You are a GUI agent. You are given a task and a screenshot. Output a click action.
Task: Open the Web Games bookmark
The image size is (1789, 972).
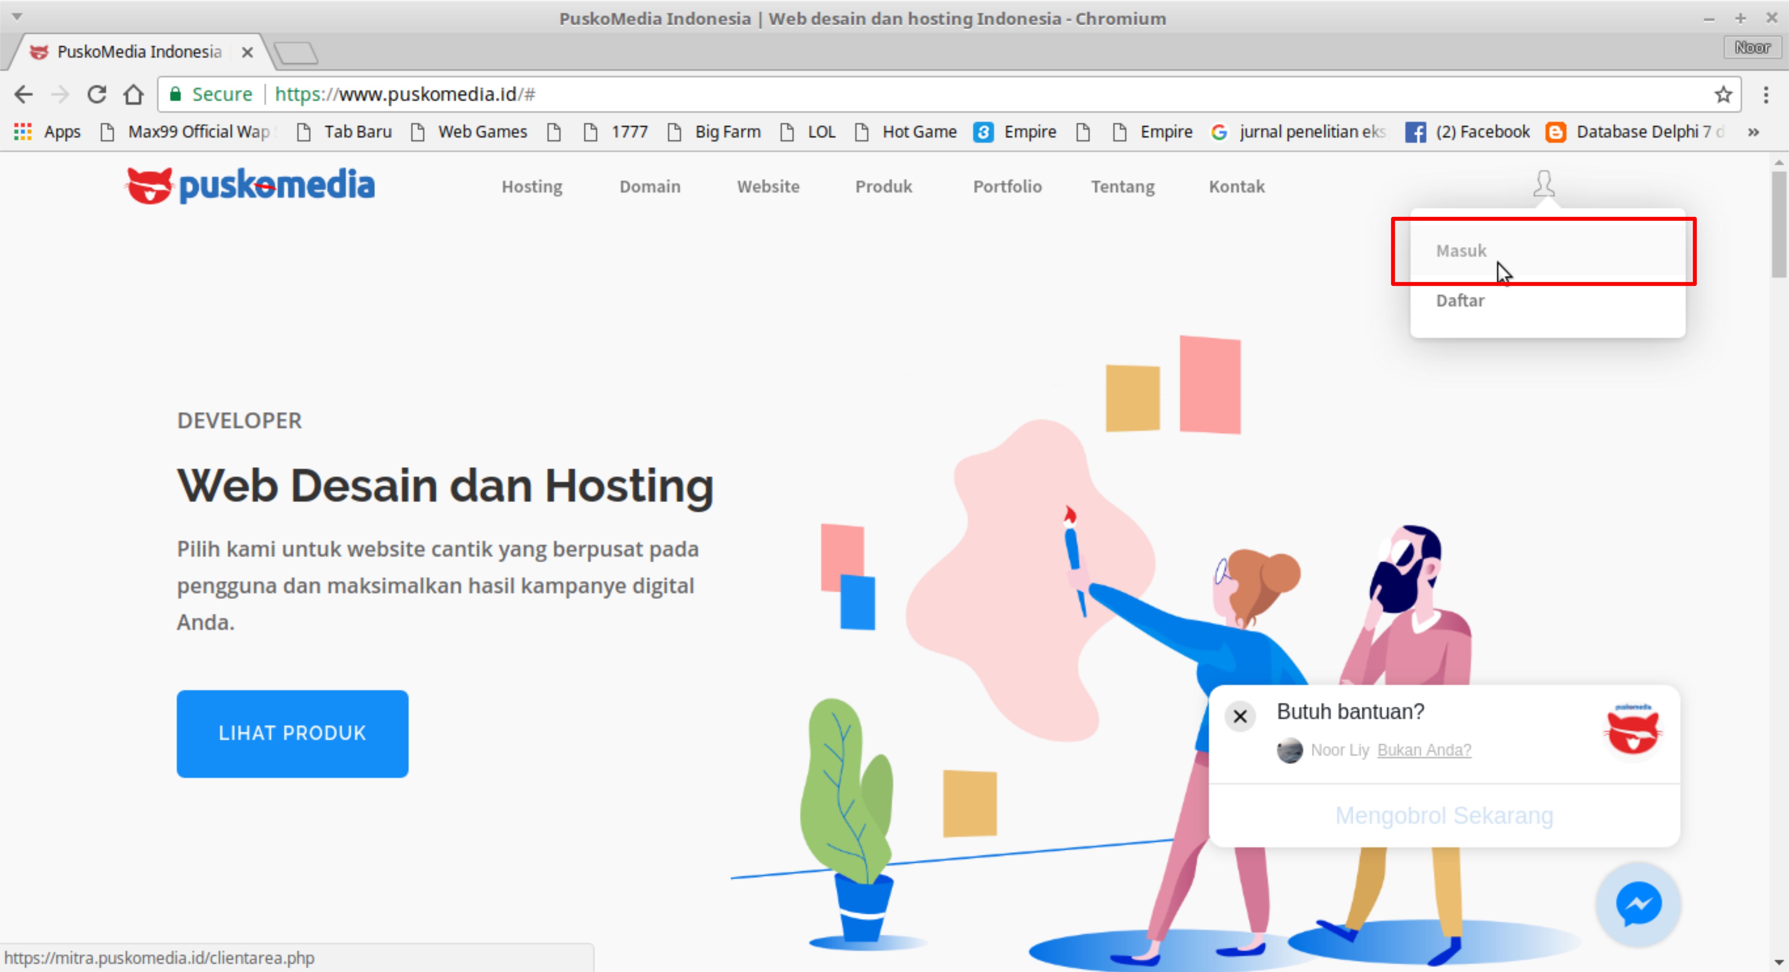click(469, 131)
